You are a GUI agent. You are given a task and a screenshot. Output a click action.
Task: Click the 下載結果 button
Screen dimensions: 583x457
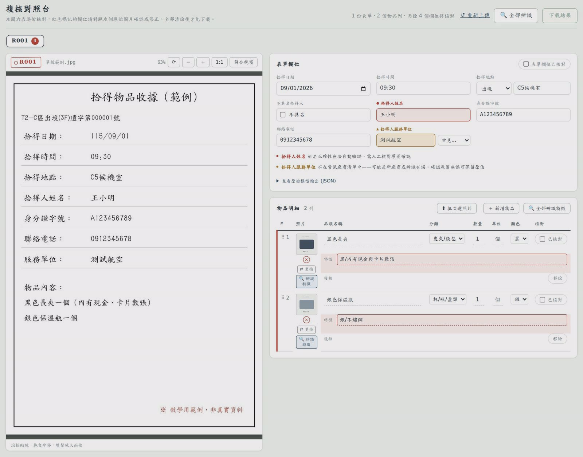(x=560, y=16)
